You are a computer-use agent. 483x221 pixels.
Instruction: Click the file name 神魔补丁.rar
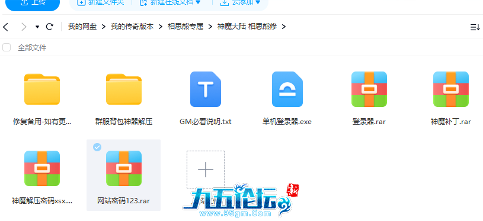tap(451, 122)
